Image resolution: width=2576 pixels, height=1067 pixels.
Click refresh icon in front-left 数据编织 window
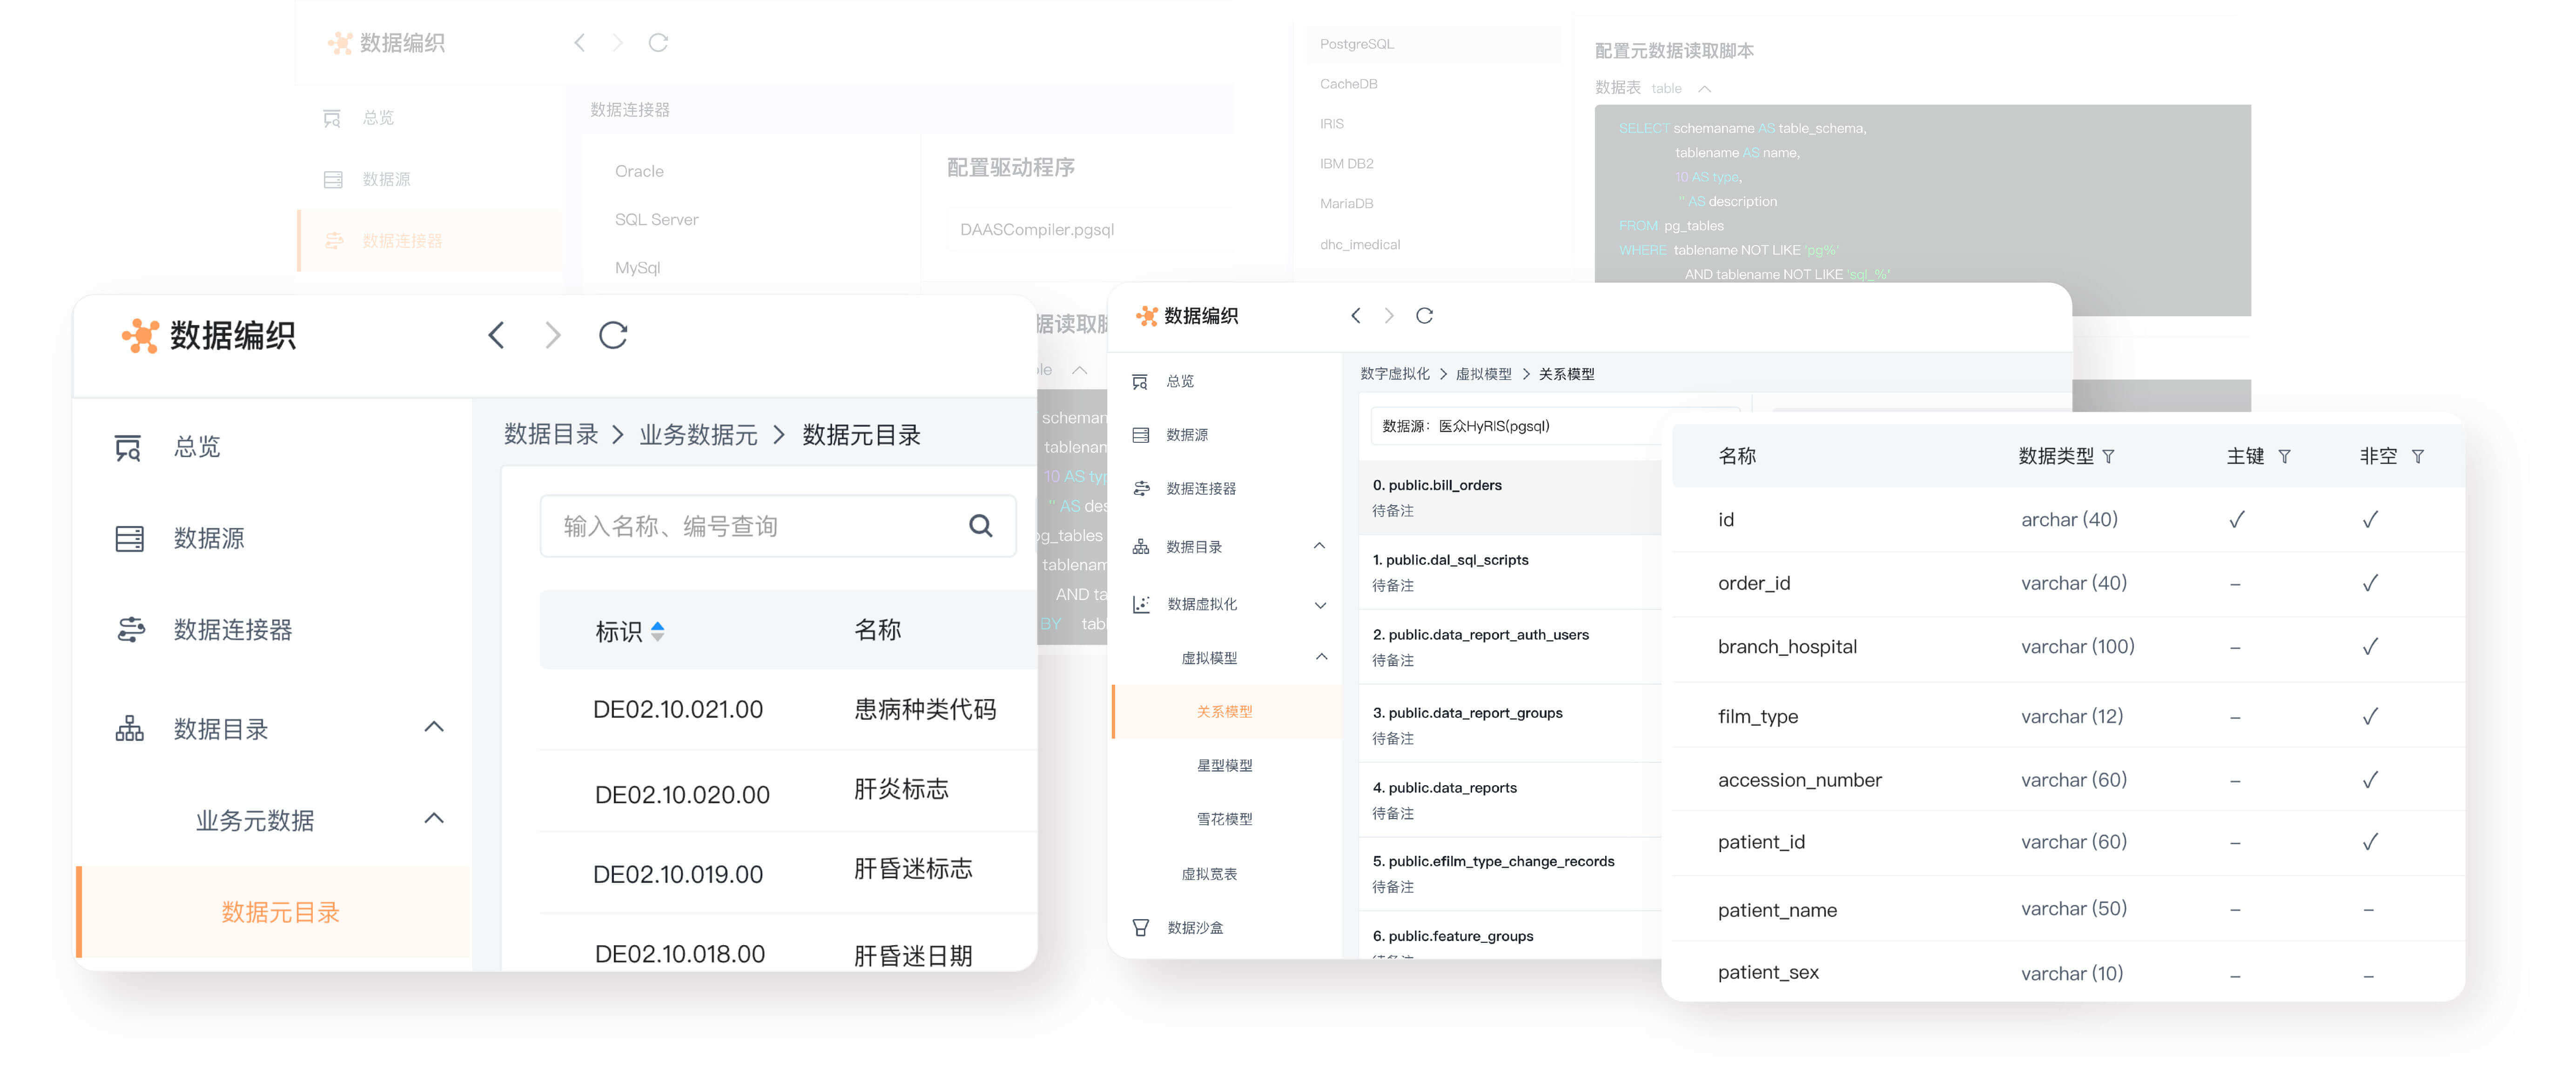(x=613, y=335)
